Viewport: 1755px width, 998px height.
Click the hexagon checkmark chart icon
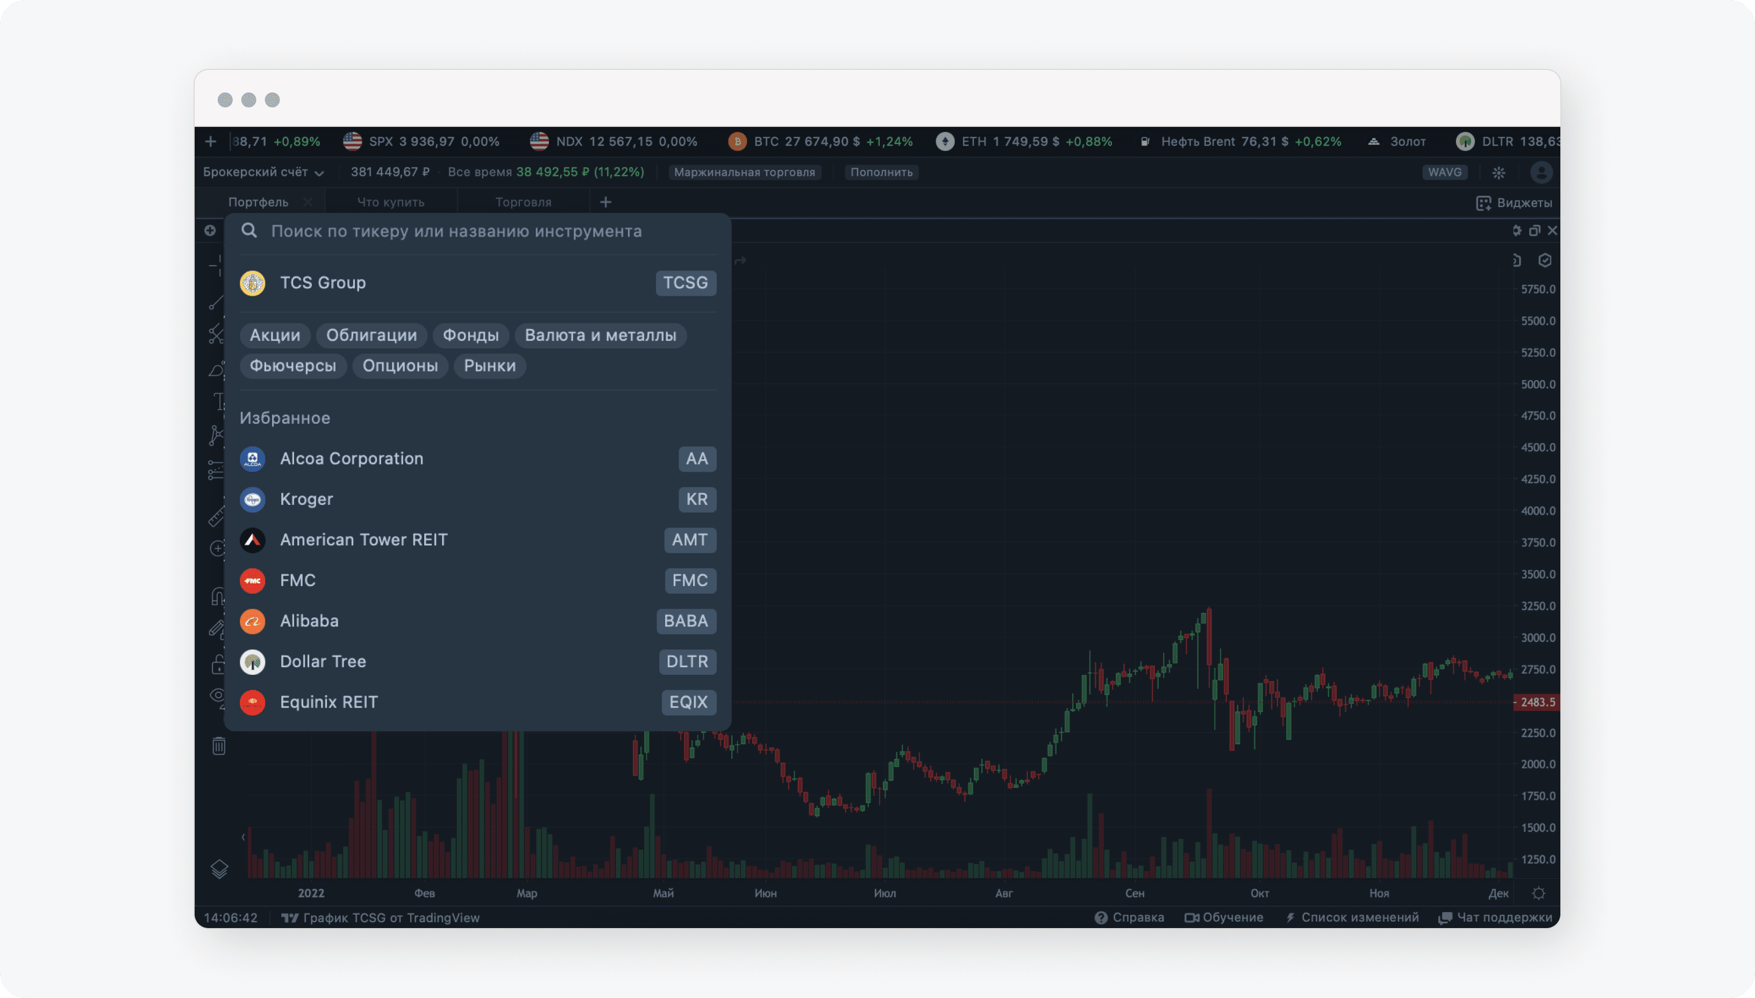coord(1545,260)
